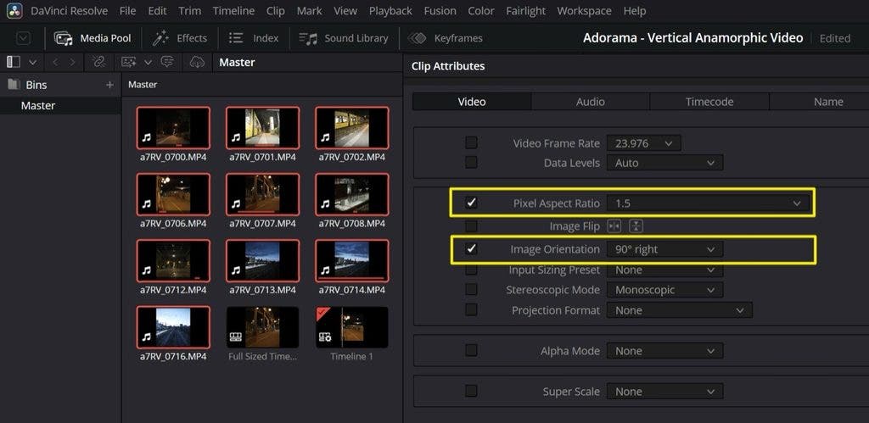Click the speech bubble transcription icon

click(x=167, y=62)
